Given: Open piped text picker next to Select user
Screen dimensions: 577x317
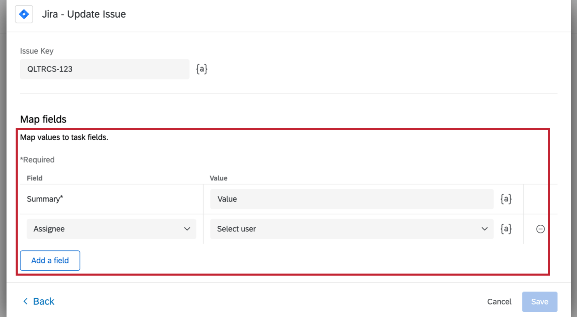Looking at the screenshot, I should pyautogui.click(x=506, y=229).
